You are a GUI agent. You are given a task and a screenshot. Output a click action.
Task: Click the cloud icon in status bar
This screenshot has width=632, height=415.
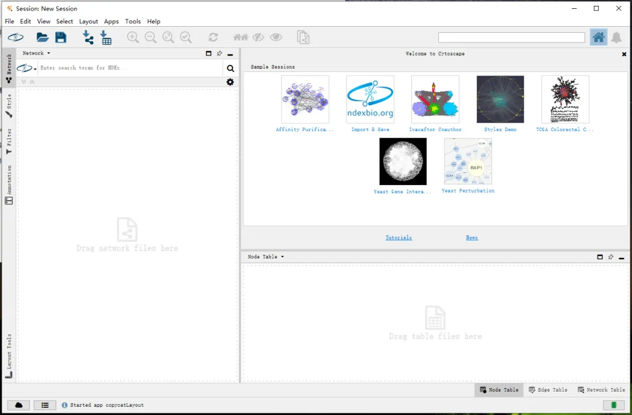coord(19,405)
